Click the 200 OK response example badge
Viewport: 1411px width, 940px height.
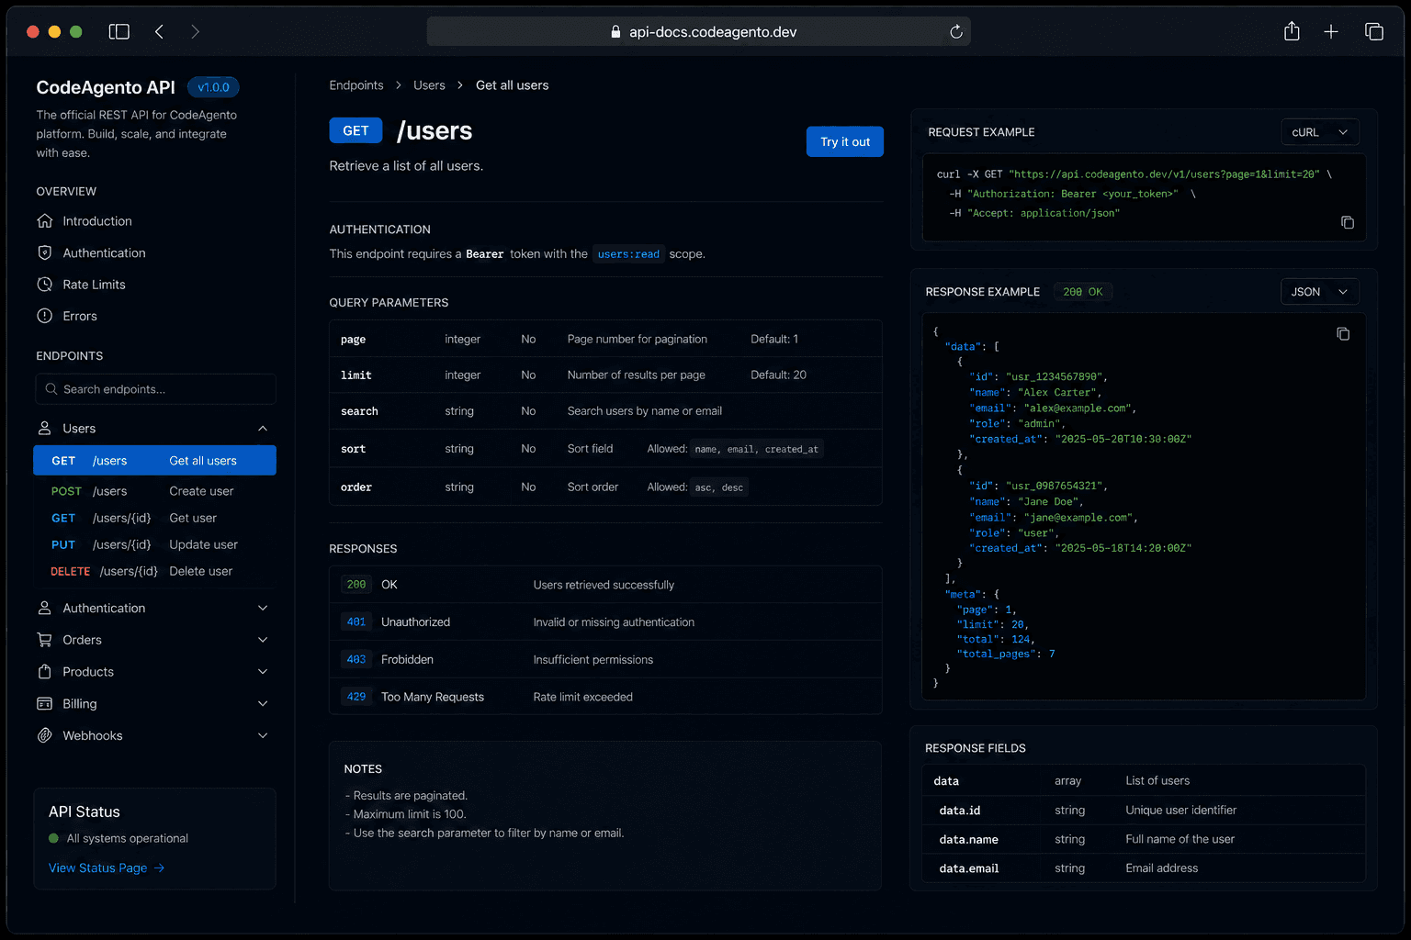click(x=1082, y=292)
